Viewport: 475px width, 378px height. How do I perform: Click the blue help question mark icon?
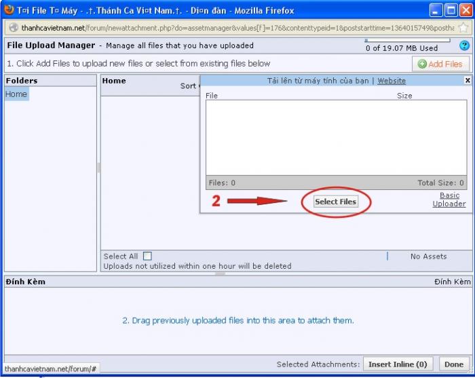[x=465, y=45]
